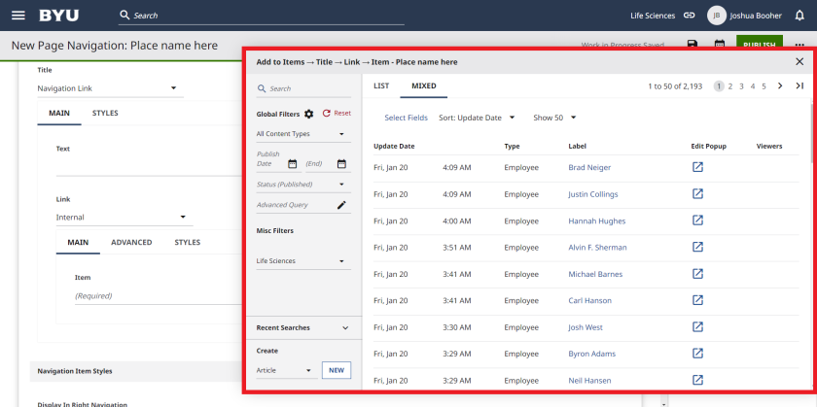Screen dimensions: 817x407
Task: Go to page 3 of results
Action: 741,86
